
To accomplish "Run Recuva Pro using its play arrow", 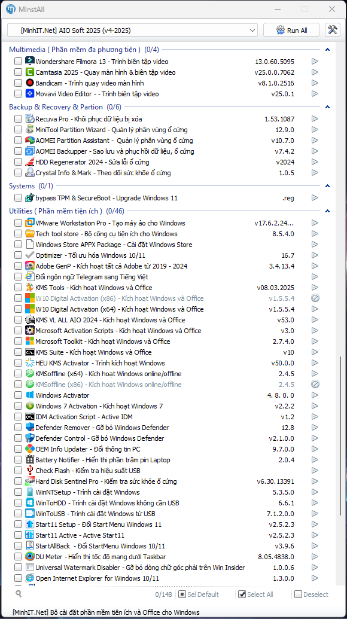I will point(315,119).
